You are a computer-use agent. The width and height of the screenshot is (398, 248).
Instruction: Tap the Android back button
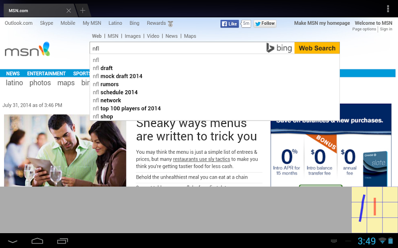tap(12, 241)
